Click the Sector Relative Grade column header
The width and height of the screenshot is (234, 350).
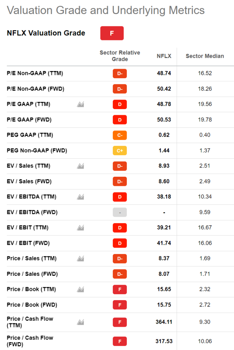(x=120, y=56)
